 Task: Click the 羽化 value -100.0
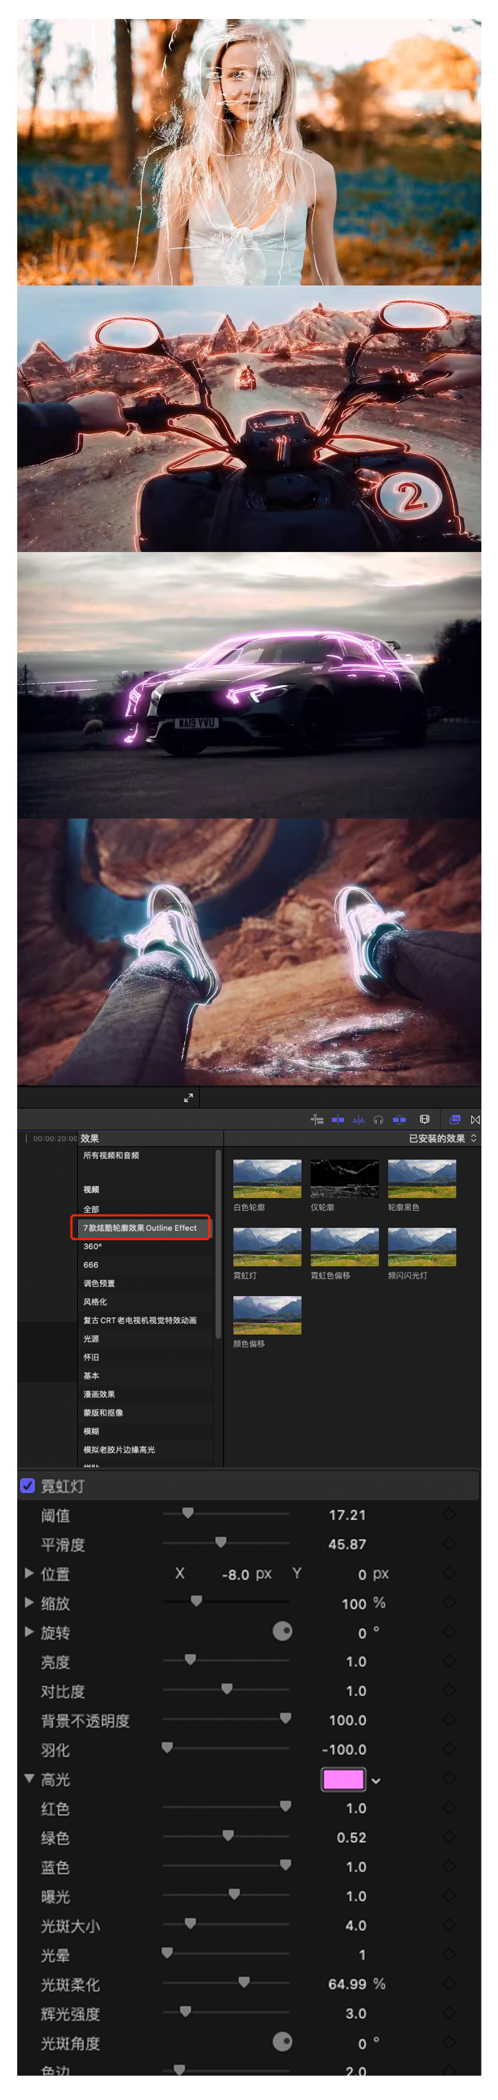coord(344,1749)
